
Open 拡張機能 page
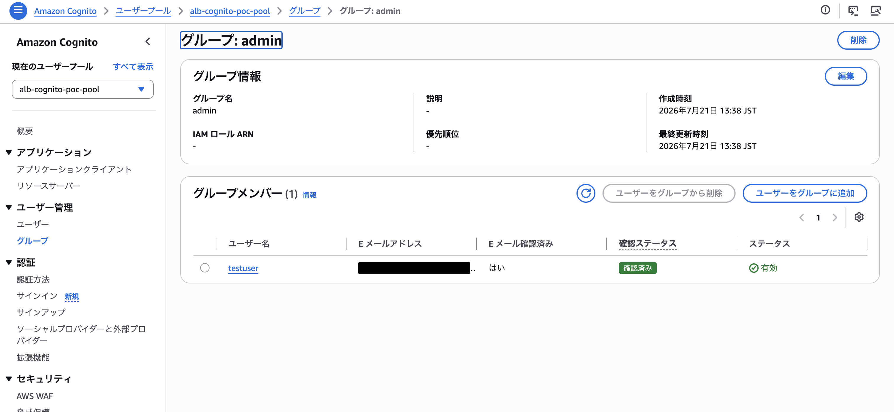click(x=33, y=358)
